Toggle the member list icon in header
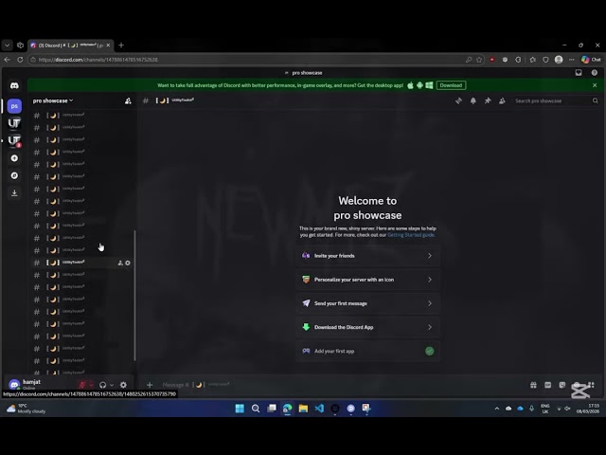This screenshot has width=606, height=455. (x=502, y=101)
